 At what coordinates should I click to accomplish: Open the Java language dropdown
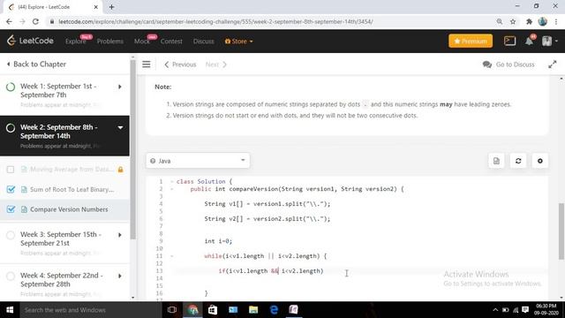[x=198, y=161]
